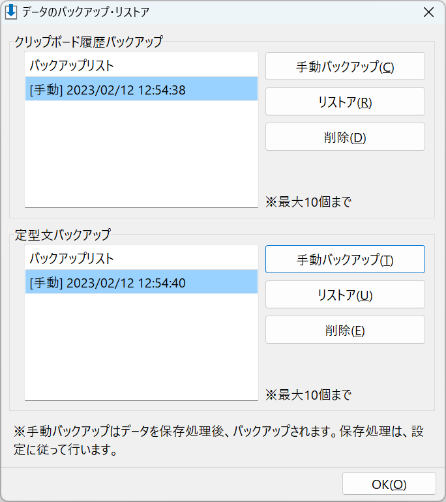Click 削除(E) to delete fixed phrase backup
The width and height of the screenshot is (446, 502).
pos(345,330)
